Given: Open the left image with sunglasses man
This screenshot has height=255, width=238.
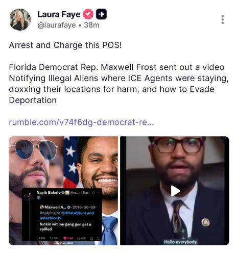Looking at the screenshot, I should [x=63, y=191].
